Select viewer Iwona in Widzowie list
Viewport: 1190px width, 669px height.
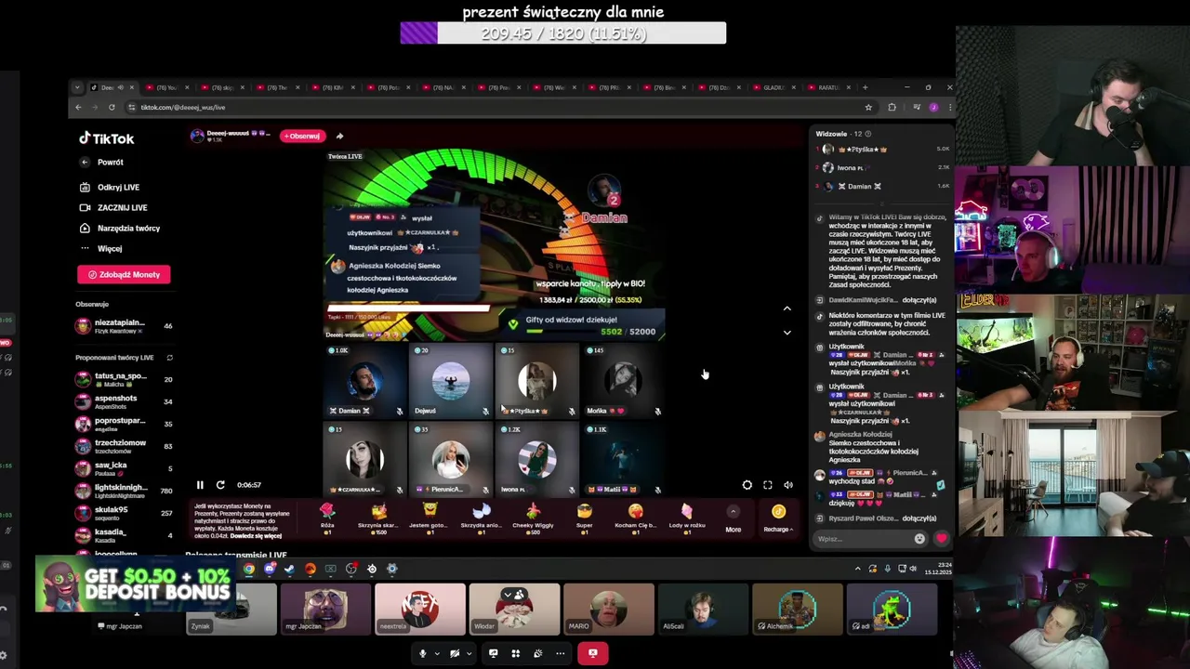(x=883, y=167)
